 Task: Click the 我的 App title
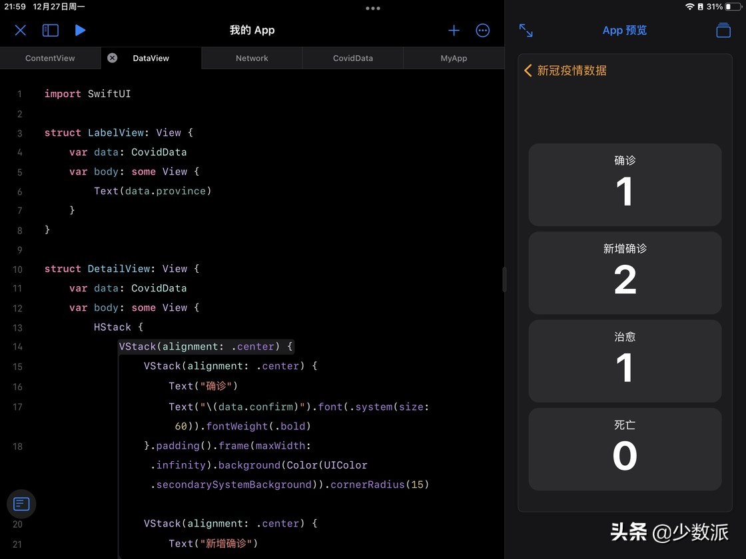point(252,31)
